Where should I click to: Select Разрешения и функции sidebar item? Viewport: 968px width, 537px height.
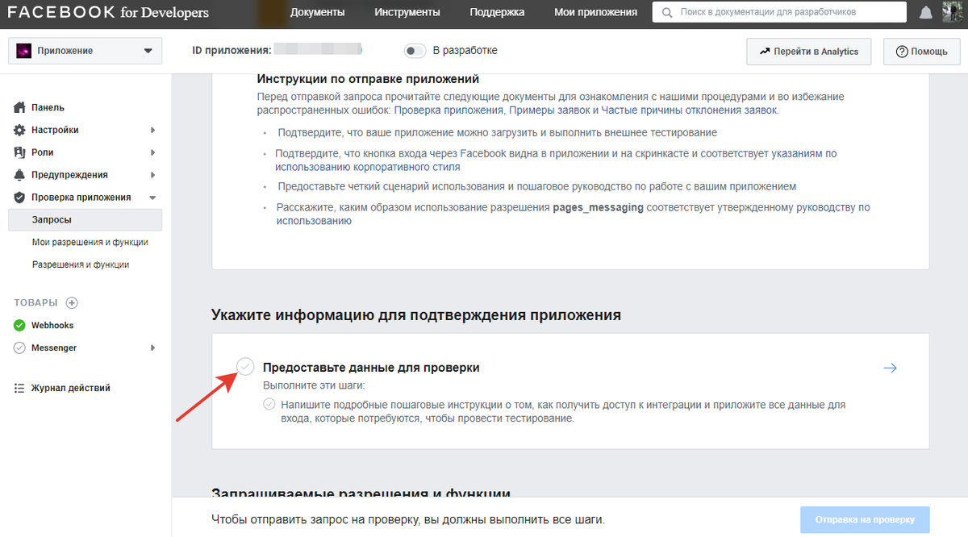[x=80, y=264]
